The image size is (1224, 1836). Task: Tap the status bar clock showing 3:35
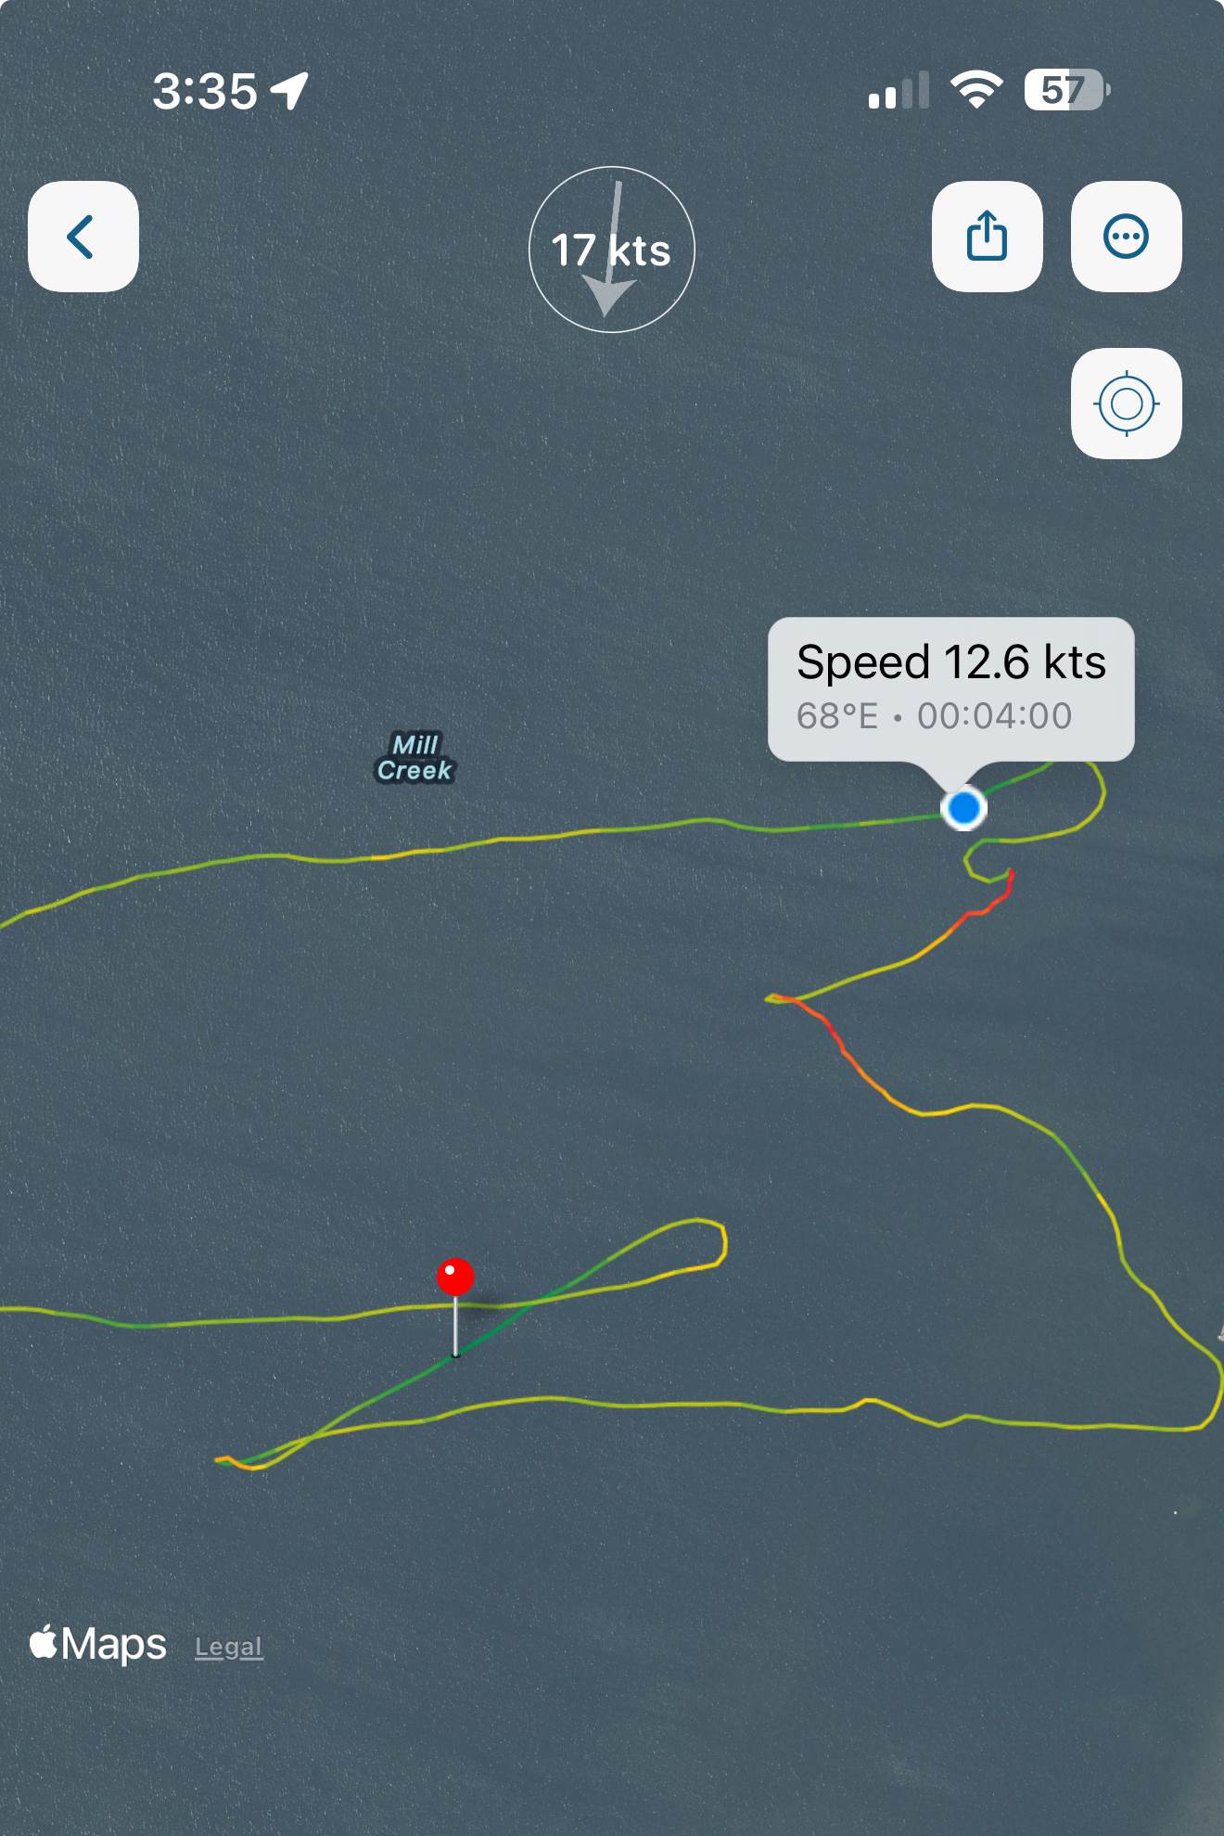coord(204,91)
